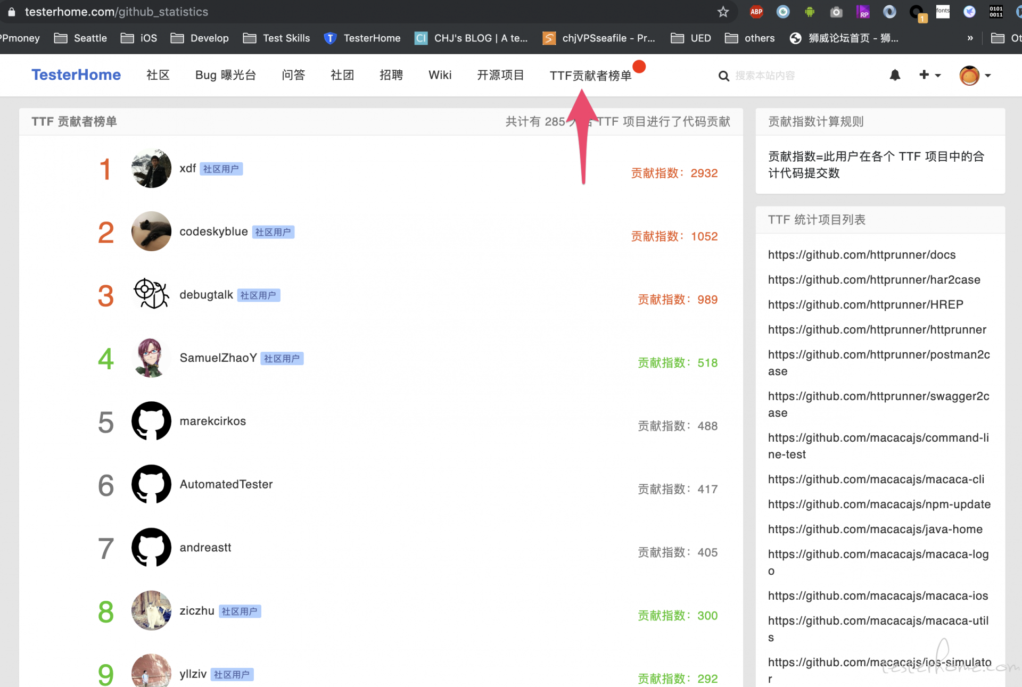The width and height of the screenshot is (1022, 687).
Task: Open the others bookmark folder
Action: coord(750,38)
